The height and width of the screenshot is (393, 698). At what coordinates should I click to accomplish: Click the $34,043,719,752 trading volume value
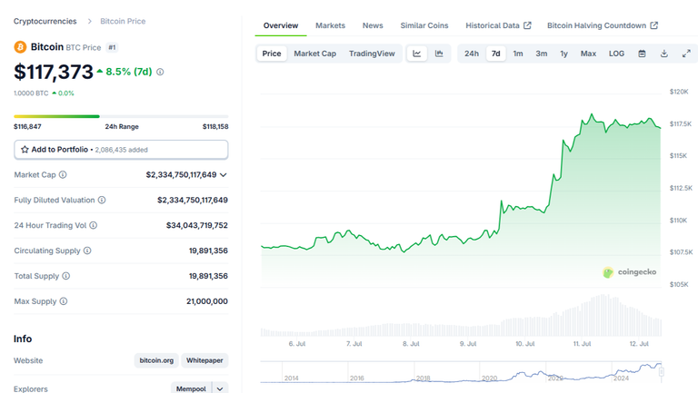196,225
